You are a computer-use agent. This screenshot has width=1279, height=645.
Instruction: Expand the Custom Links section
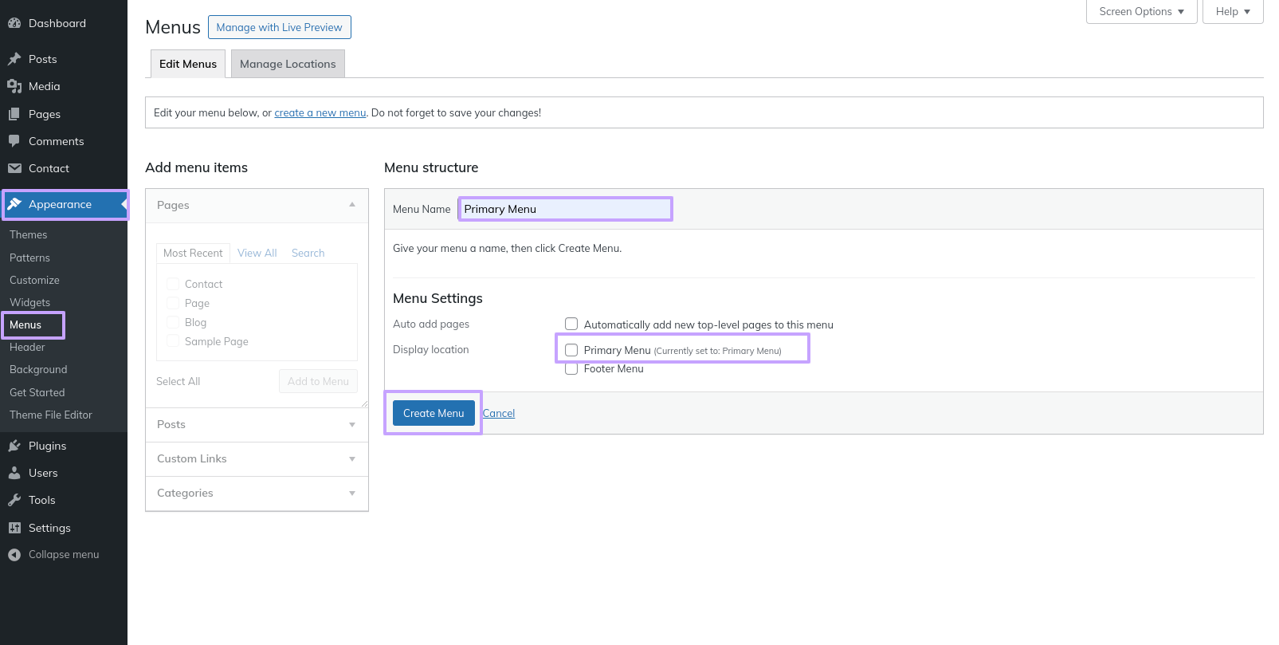[x=257, y=458]
